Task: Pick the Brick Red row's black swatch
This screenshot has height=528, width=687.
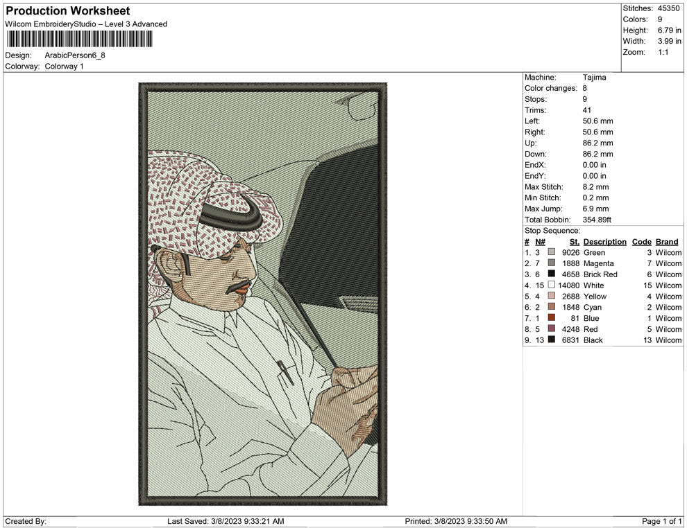Action: 552,274
